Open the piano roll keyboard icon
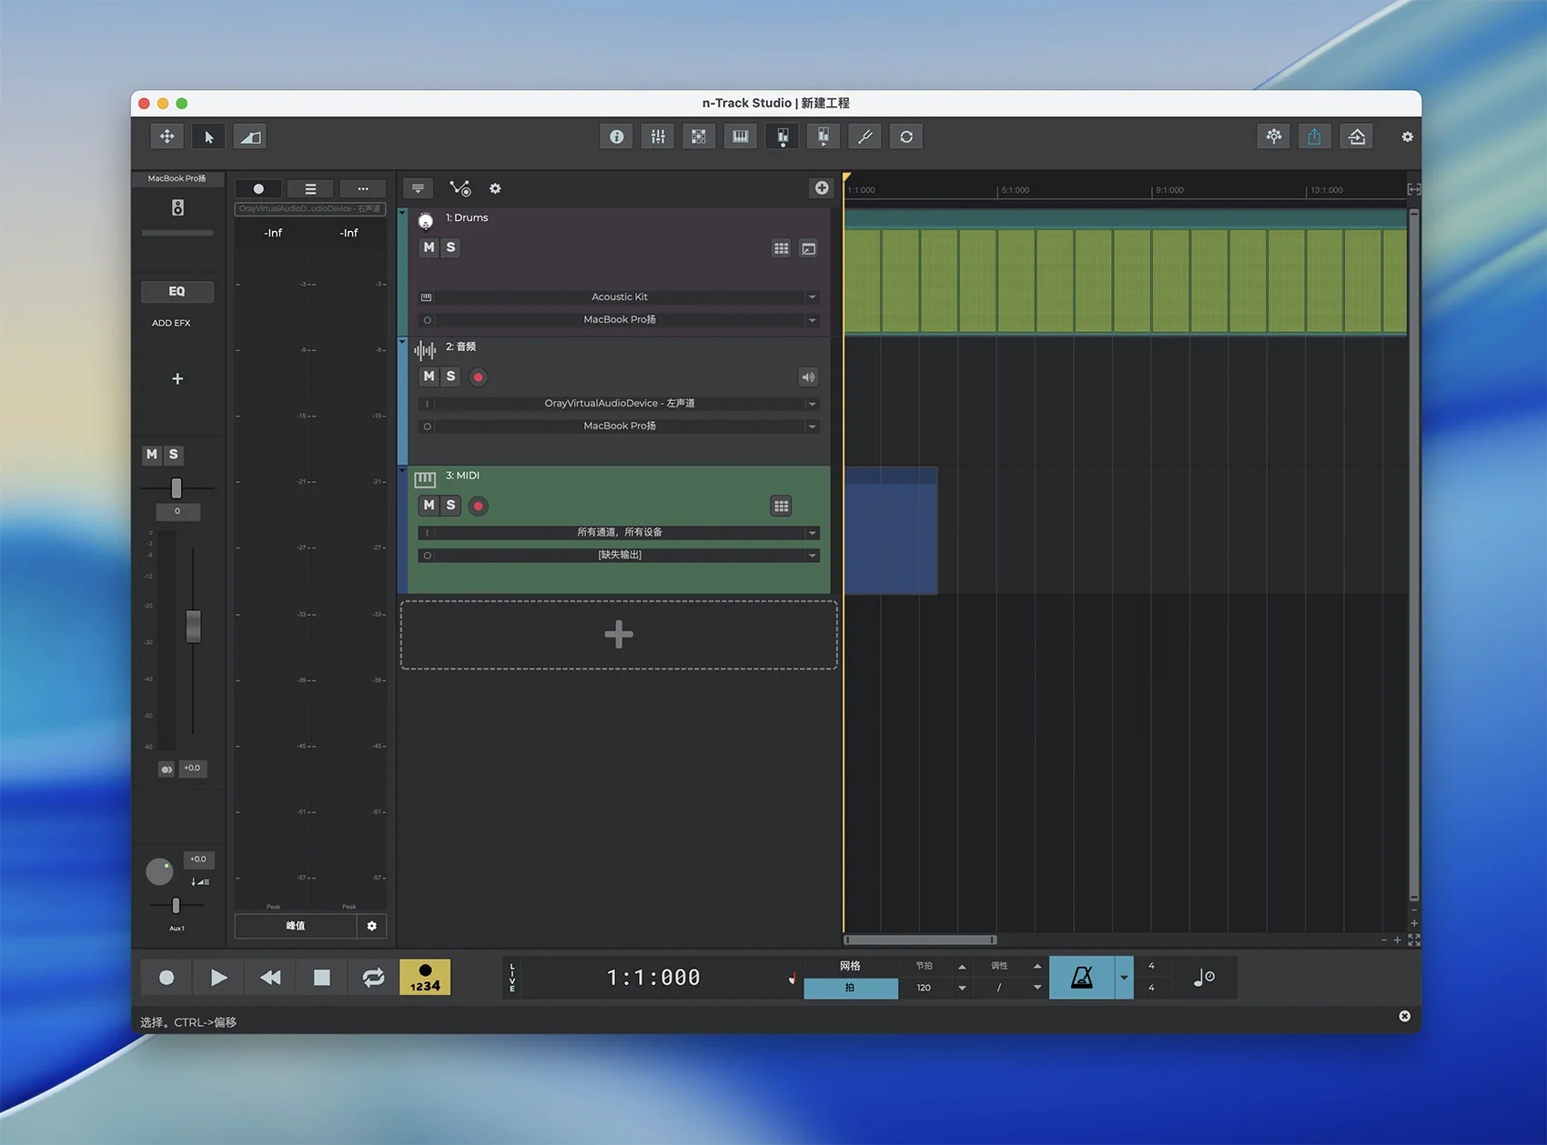The image size is (1547, 1145). (x=741, y=136)
